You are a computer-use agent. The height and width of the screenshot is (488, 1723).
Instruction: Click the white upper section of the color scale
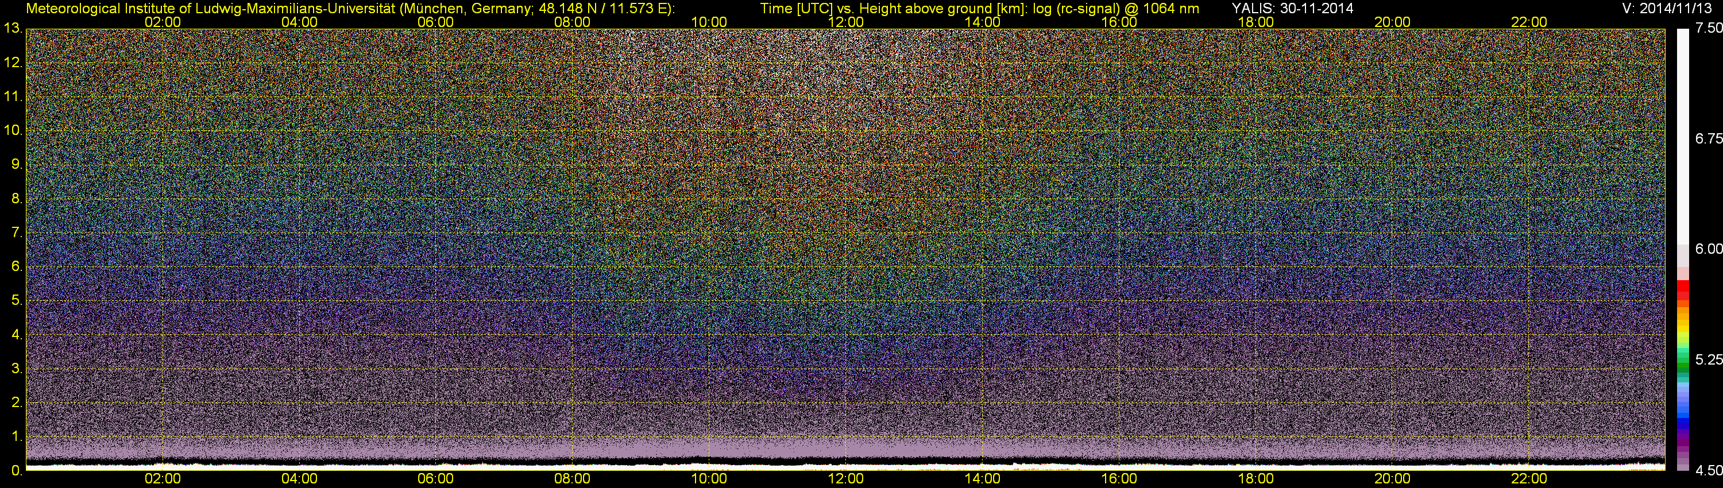1683,137
